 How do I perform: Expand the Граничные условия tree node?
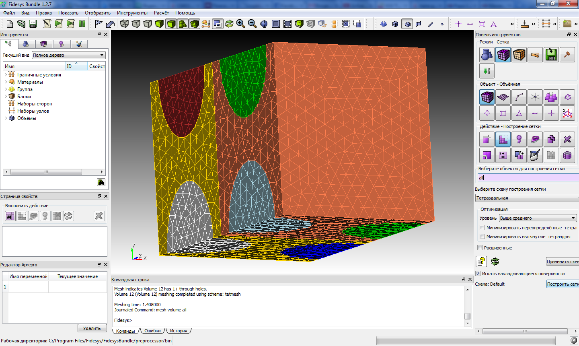tap(6, 75)
